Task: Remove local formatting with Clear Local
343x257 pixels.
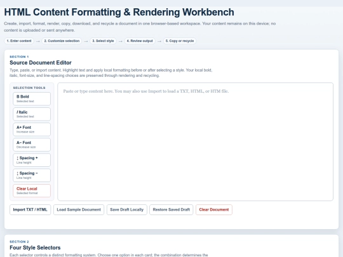Action: coord(32,190)
